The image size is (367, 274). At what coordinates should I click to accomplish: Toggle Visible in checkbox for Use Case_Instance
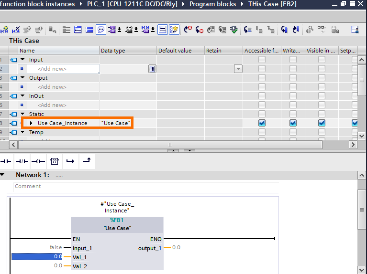point(322,123)
